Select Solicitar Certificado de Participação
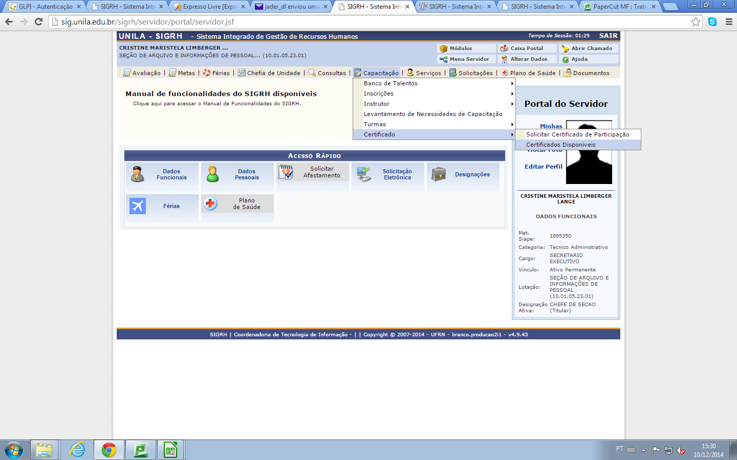The height and width of the screenshot is (460, 737). [578, 134]
